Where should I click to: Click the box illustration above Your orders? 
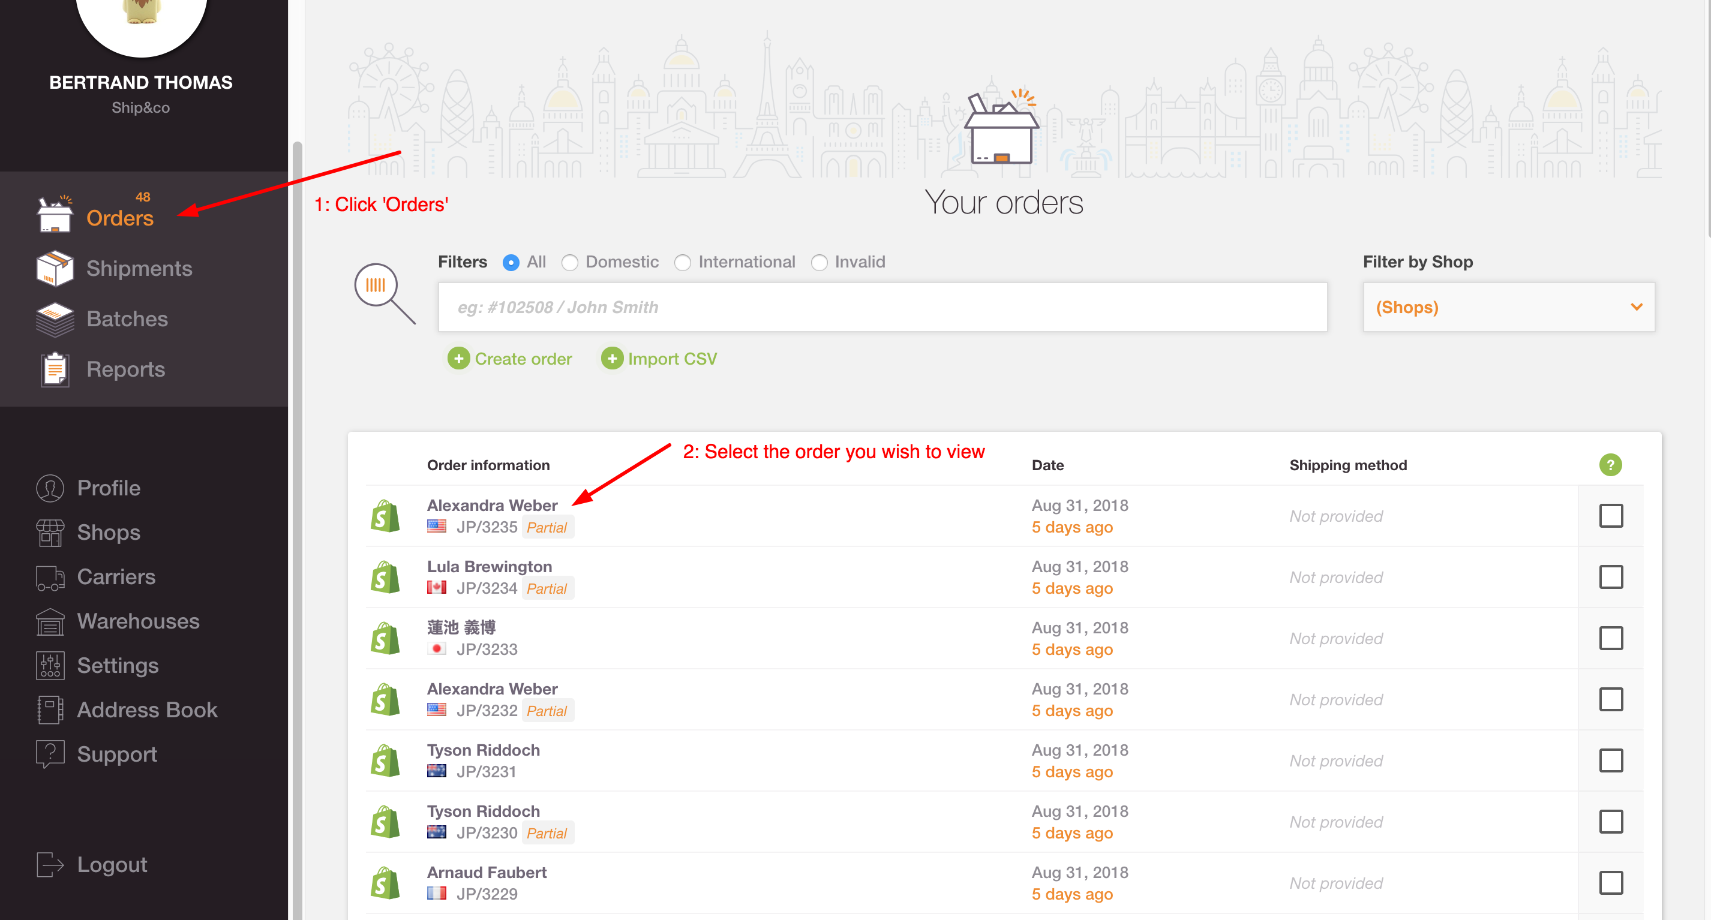(x=1001, y=128)
